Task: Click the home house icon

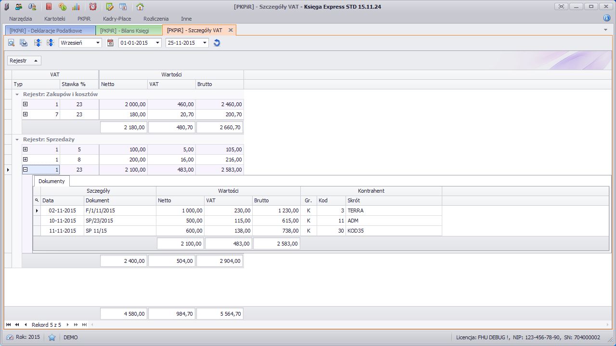Action: point(140,7)
